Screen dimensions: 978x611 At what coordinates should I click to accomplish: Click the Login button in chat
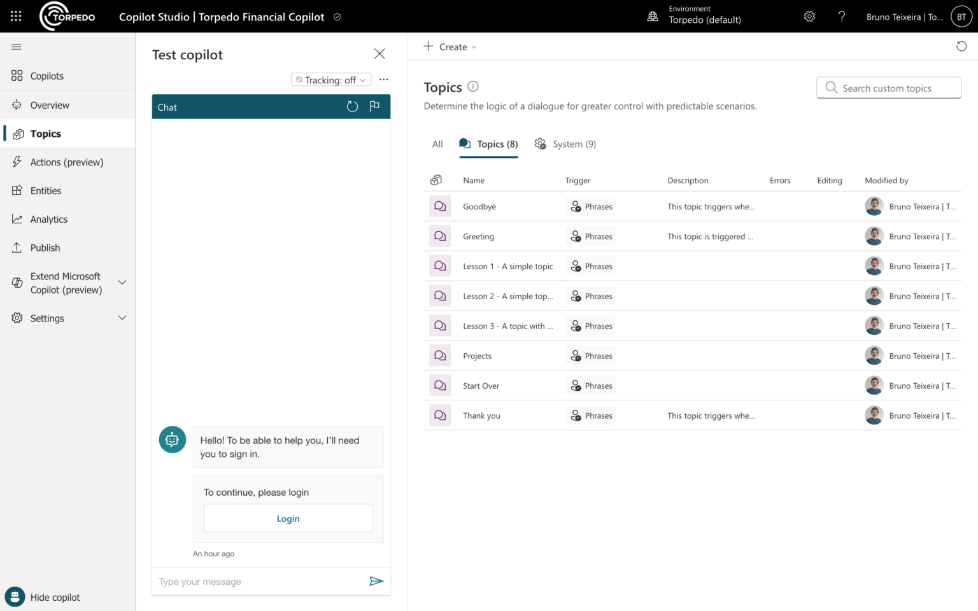[288, 518]
